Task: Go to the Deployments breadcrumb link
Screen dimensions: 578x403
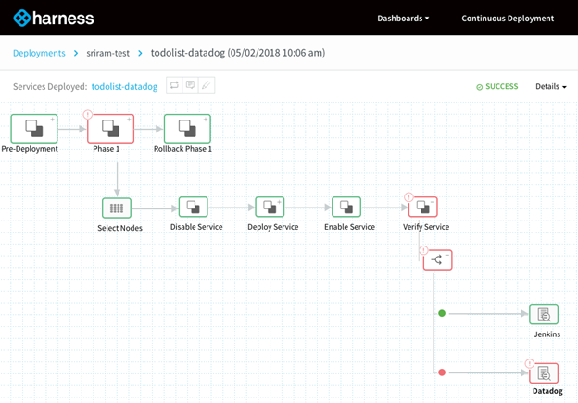Action: click(x=39, y=53)
